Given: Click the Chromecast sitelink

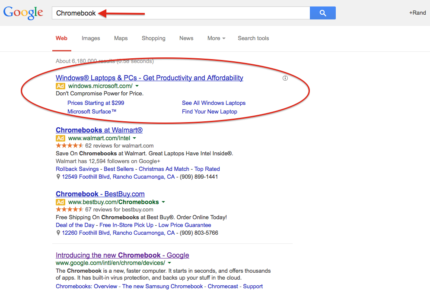Looking at the screenshot, I should pos(223,287).
